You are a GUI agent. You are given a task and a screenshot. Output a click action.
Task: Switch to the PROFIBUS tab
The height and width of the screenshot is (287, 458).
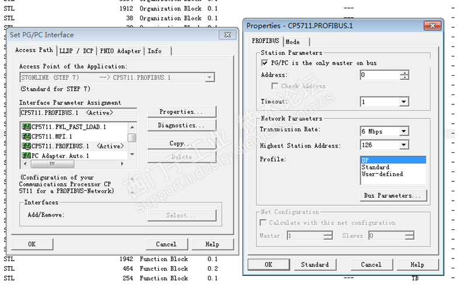coord(265,41)
